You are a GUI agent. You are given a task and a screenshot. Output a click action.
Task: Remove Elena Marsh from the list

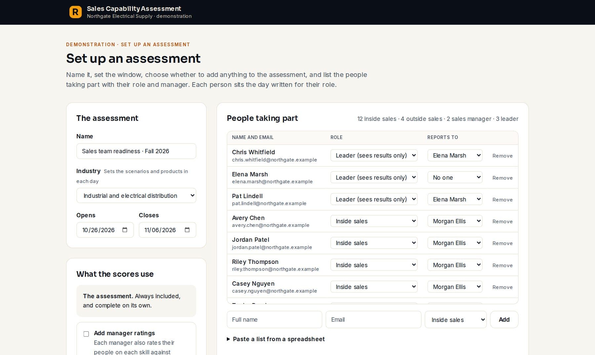(x=502, y=178)
